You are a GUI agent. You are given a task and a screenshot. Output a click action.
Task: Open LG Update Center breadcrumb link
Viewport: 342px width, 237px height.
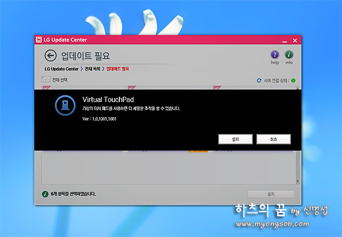(62, 69)
